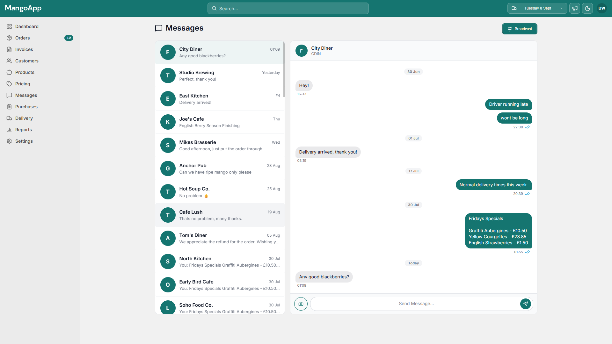Open the BW user avatar menu

click(602, 8)
